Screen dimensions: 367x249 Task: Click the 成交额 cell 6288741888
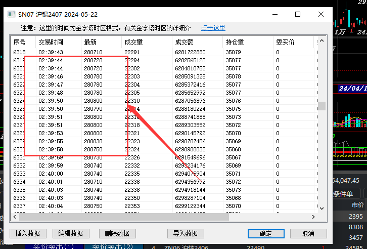pyautogui.click(x=190, y=117)
